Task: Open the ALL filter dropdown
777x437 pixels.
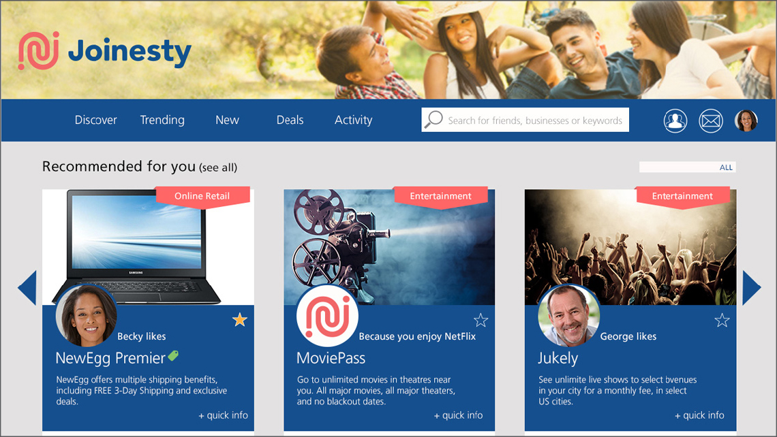Action: pyautogui.click(x=687, y=167)
